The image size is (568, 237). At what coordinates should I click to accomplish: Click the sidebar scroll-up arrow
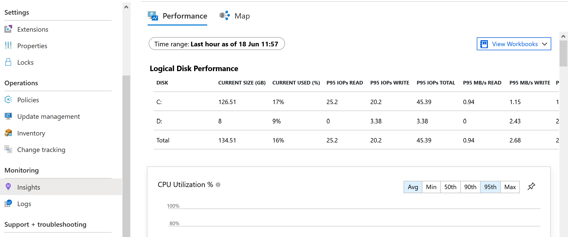point(126,7)
